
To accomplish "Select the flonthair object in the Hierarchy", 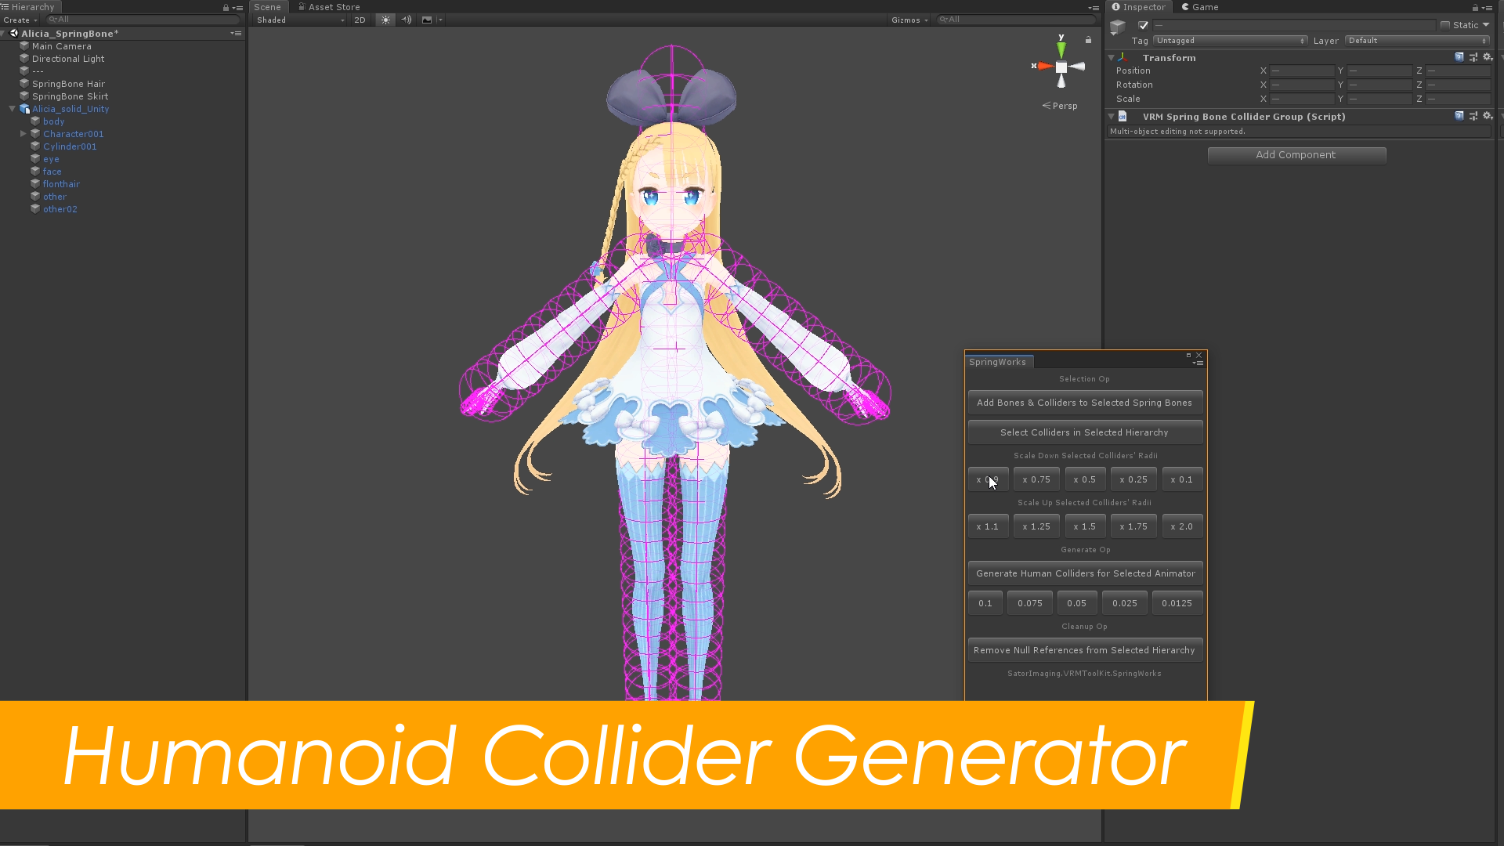I will (61, 183).
